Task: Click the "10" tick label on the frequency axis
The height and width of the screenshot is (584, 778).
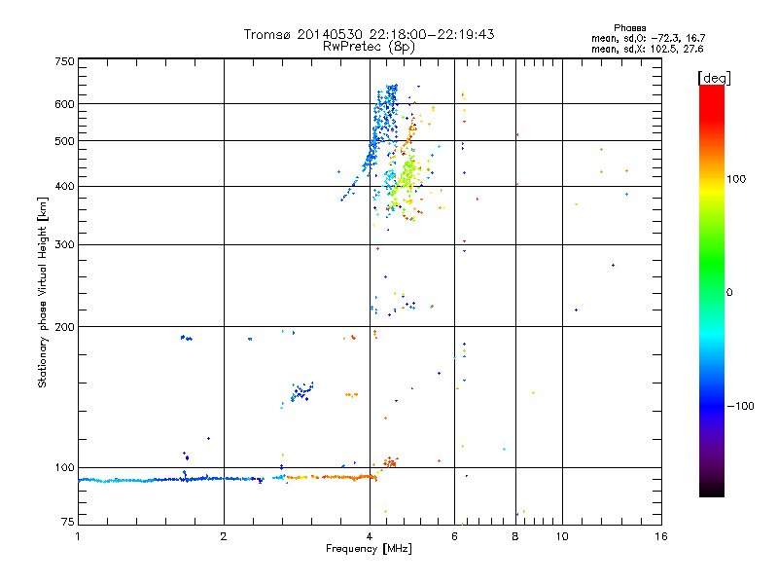Action: click(x=562, y=536)
